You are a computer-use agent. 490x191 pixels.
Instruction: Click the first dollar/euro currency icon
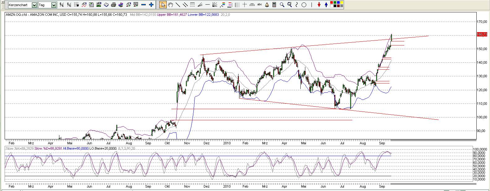pyautogui.click(x=62, y=5)
